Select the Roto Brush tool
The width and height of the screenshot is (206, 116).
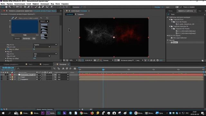point(47,7)
